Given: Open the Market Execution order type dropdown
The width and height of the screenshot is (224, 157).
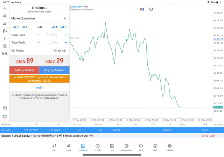Looking at the screenshot, I should pos(39,18).
